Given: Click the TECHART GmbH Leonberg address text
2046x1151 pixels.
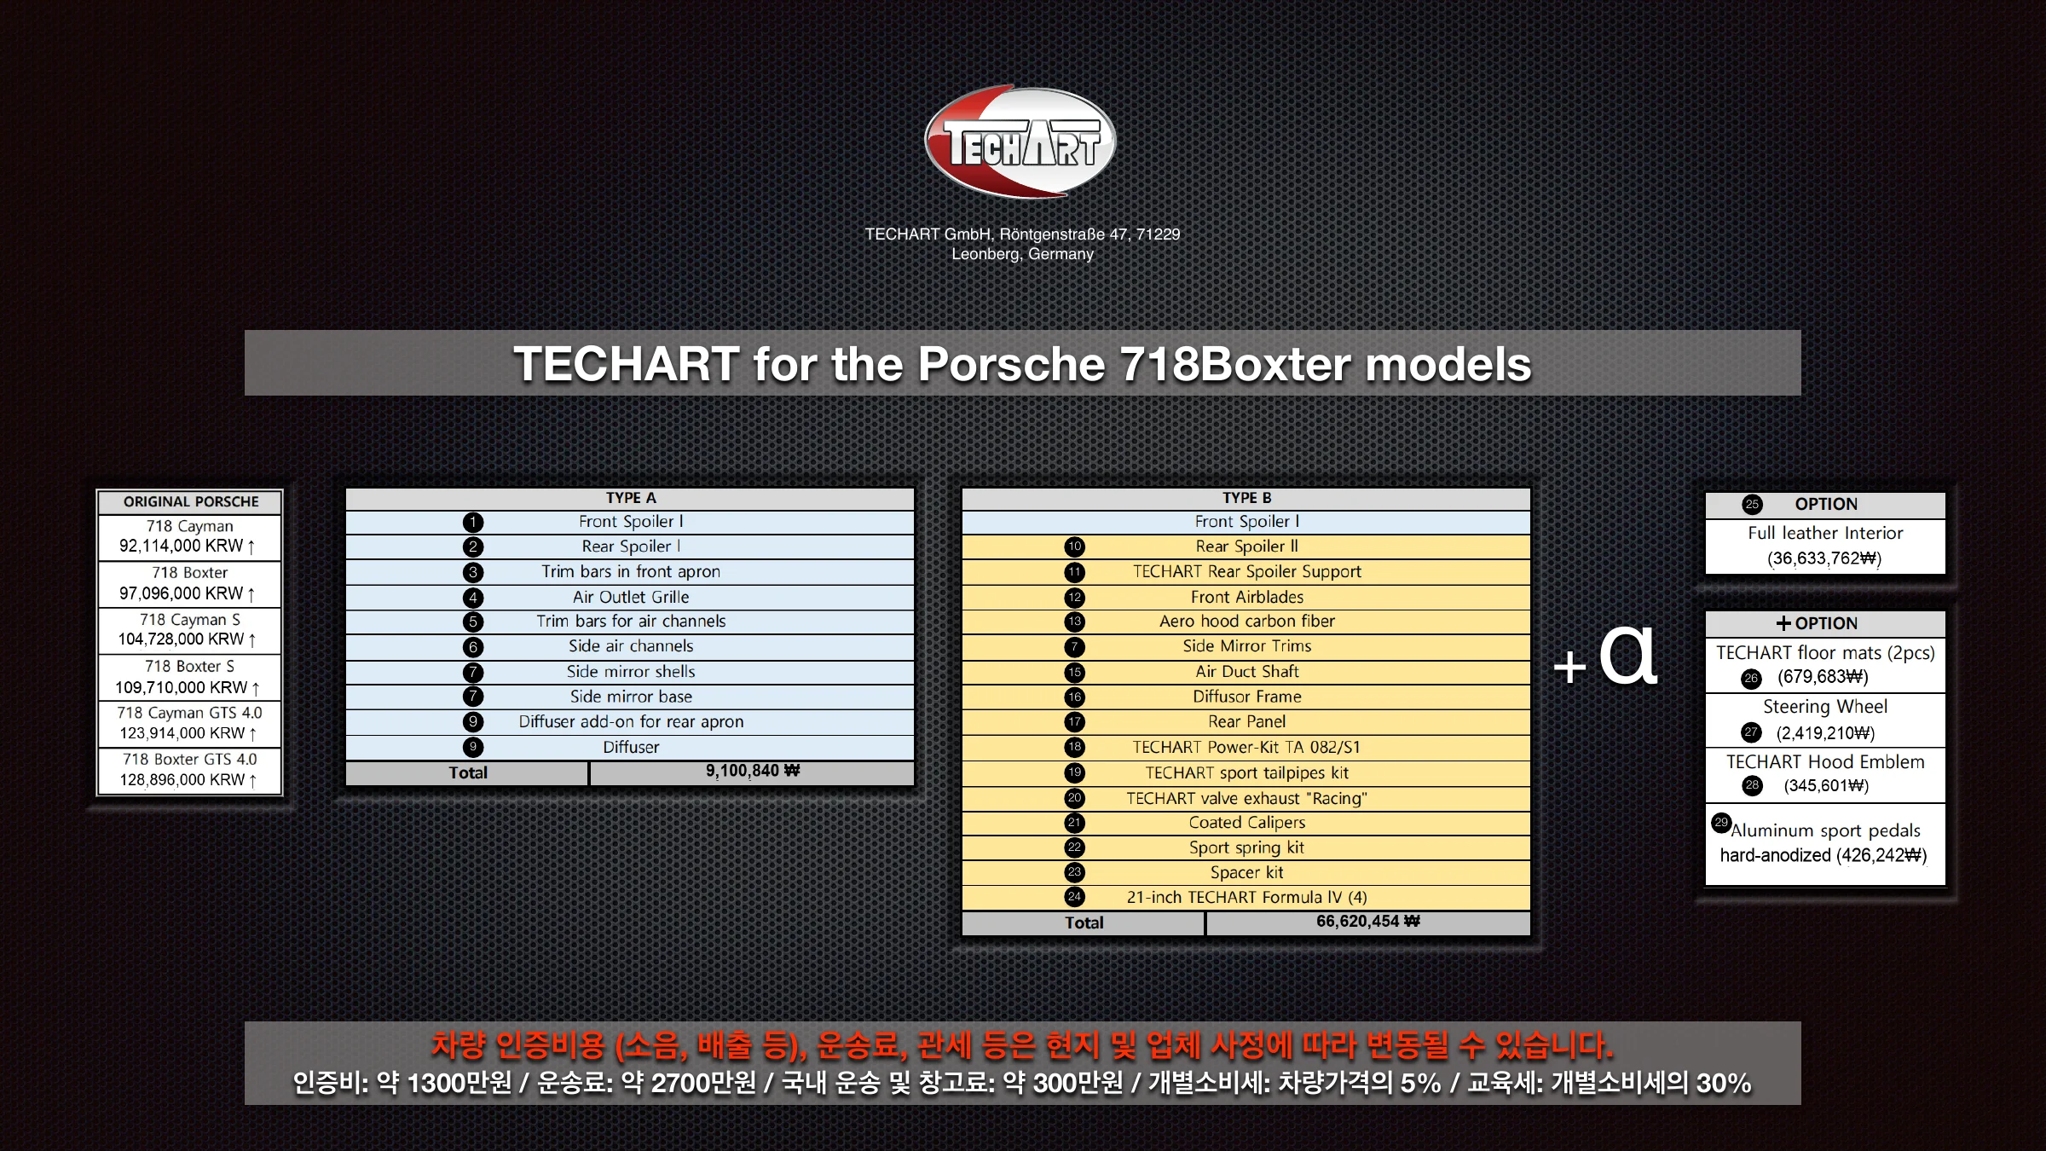Looking at the screenshot, I should coord(1022,244).
